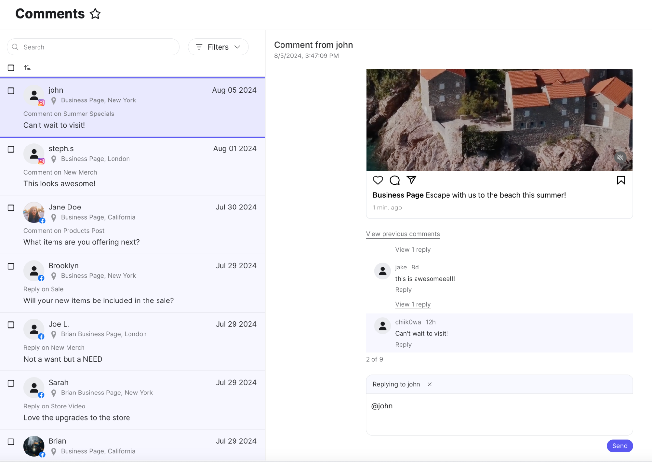Image resolution: width=652 pixels, height=462 pixels.
Task: Click 'Comment on Summer Specials' label
Action: (x=69, y=114)
